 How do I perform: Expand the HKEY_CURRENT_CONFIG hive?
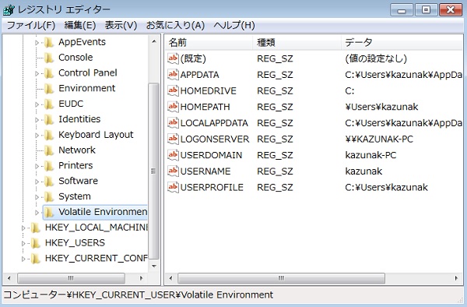click(23, 259)
